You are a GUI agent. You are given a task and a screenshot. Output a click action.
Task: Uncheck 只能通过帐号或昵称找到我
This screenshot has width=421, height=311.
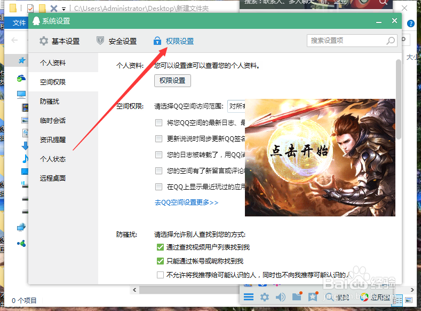pyautogui.click(x=160, y=261)
